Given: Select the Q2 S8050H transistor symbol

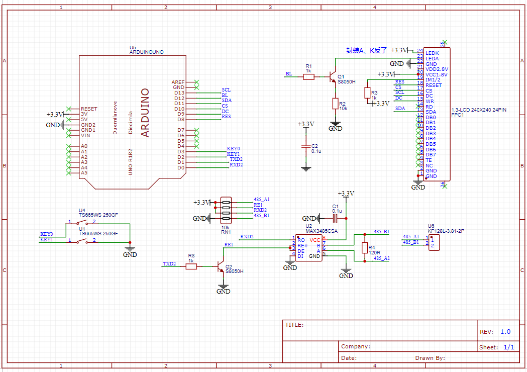Looking at the screenshot, I should click(x=221, y=266).
